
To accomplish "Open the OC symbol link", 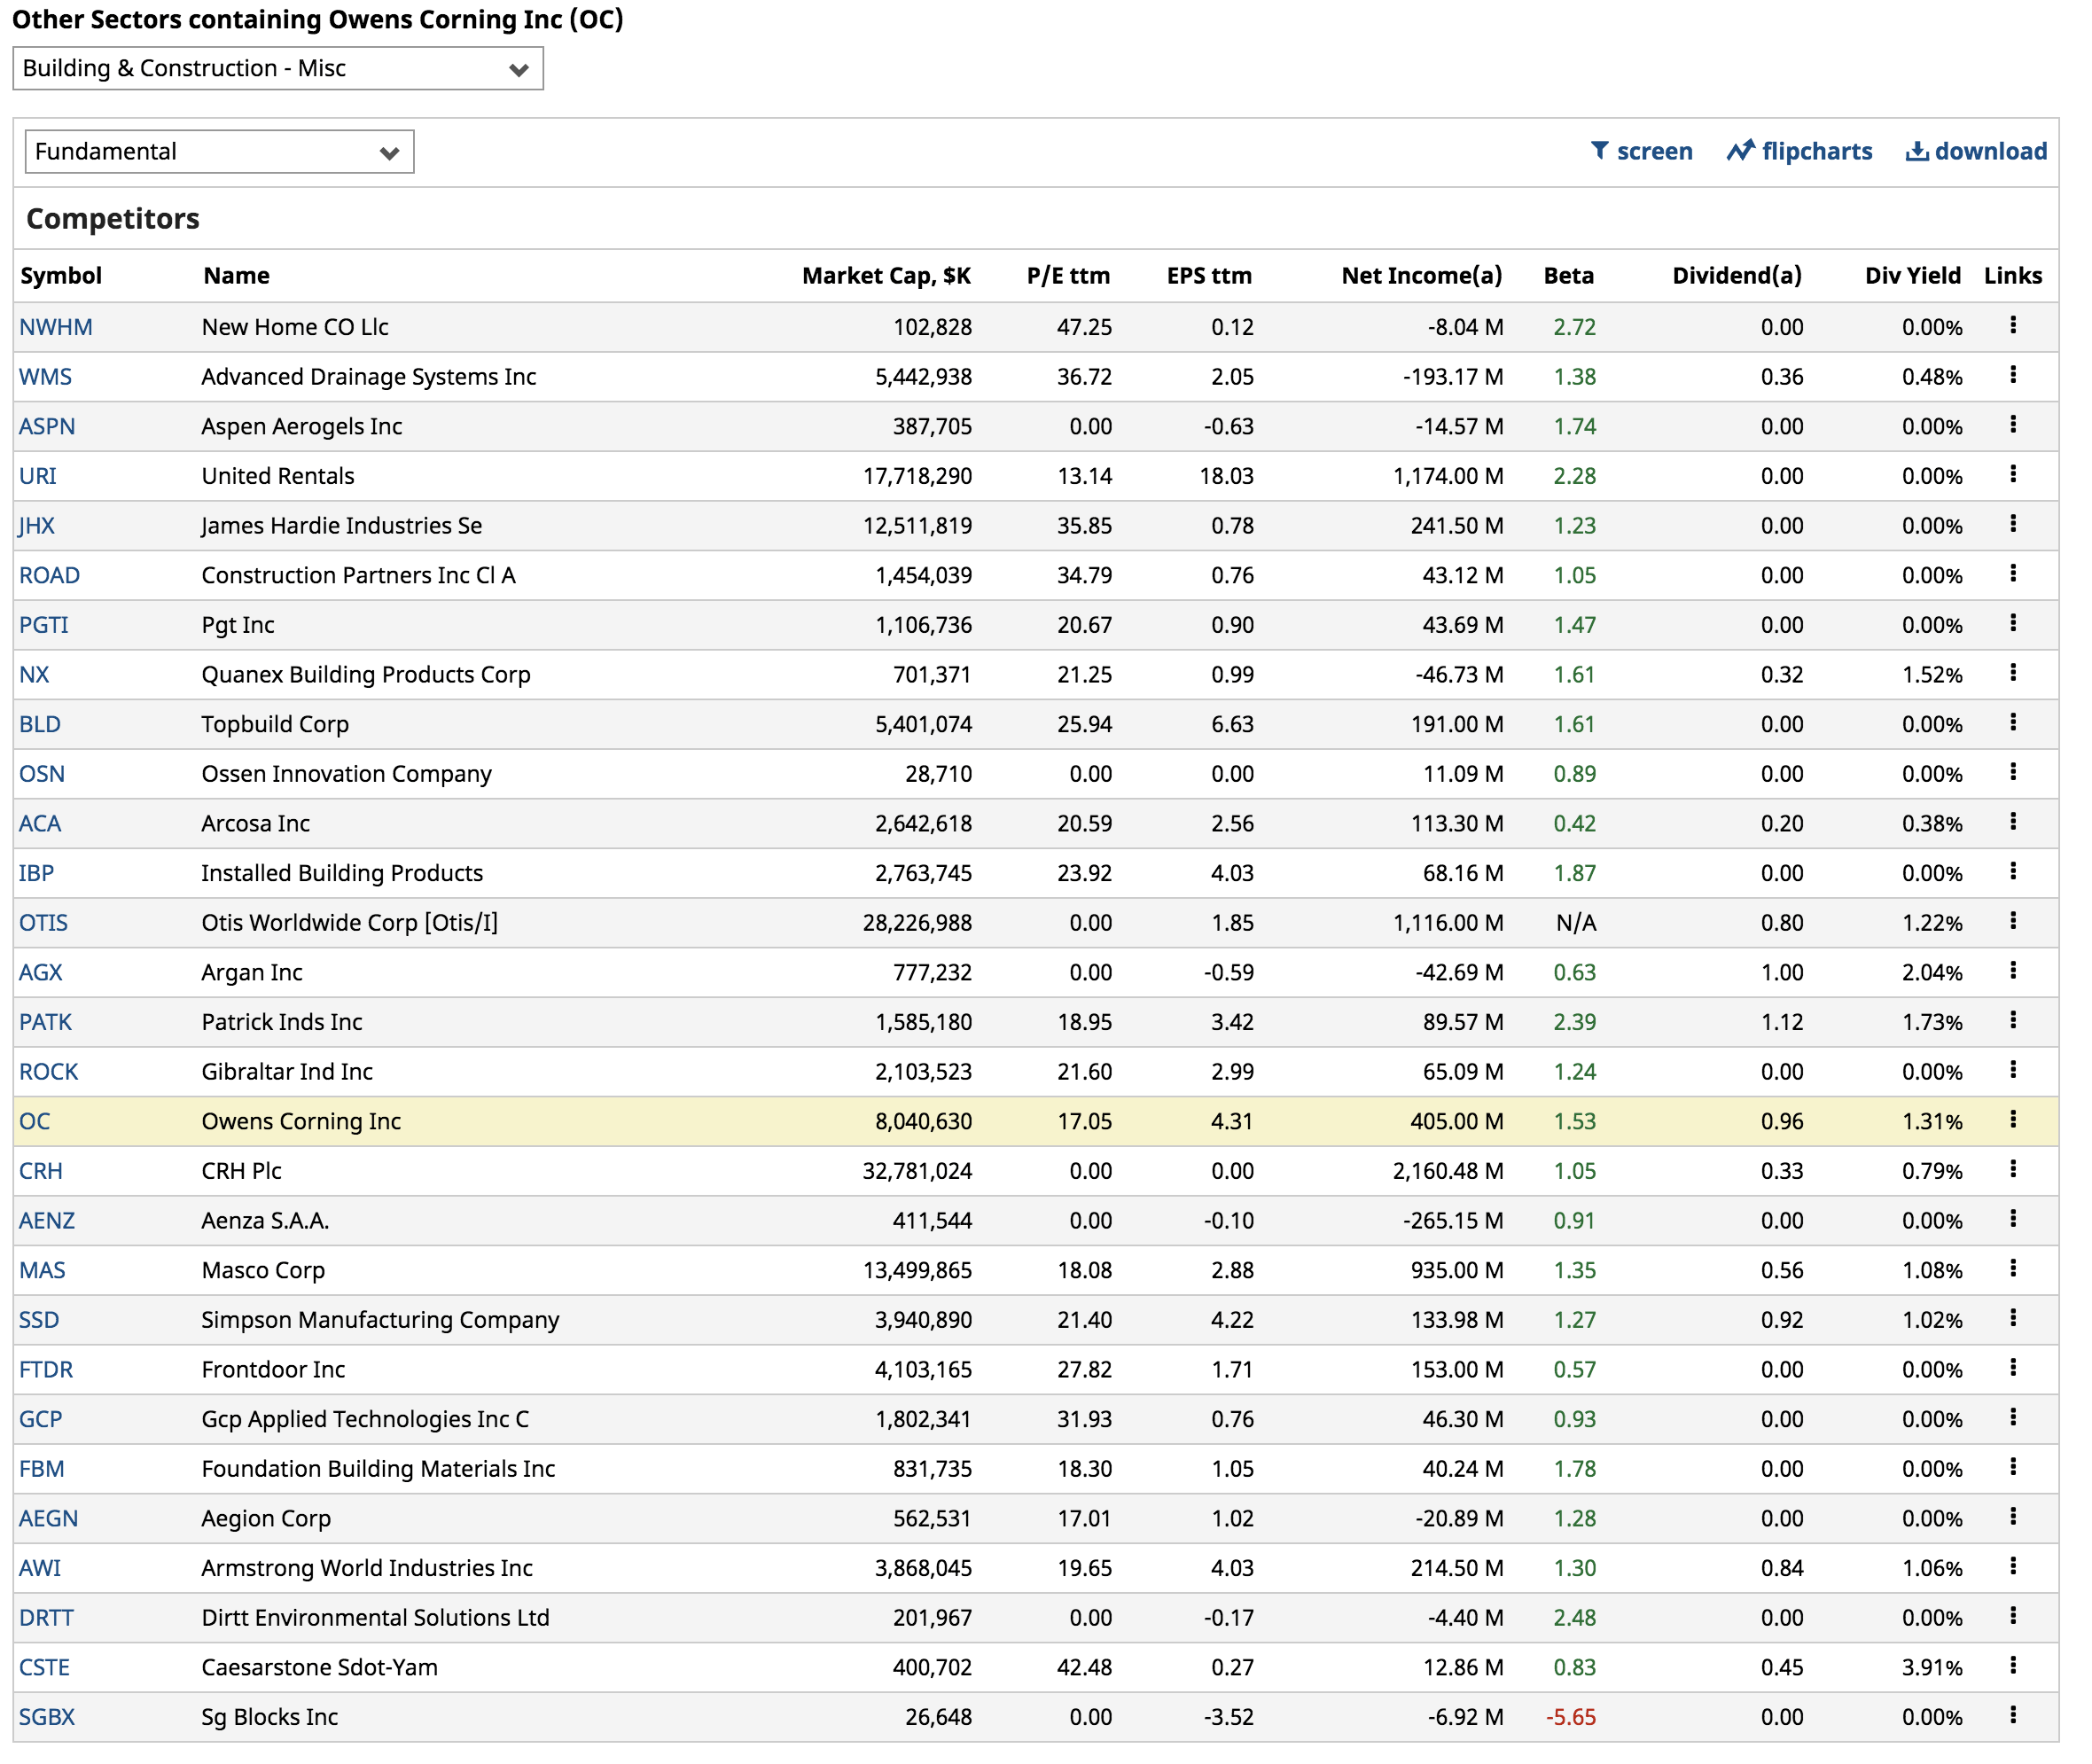I will [x=35, y=1121].
